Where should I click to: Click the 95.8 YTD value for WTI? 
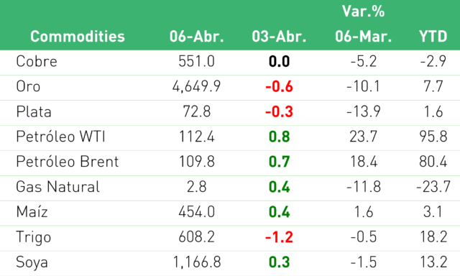click(433, 137)
